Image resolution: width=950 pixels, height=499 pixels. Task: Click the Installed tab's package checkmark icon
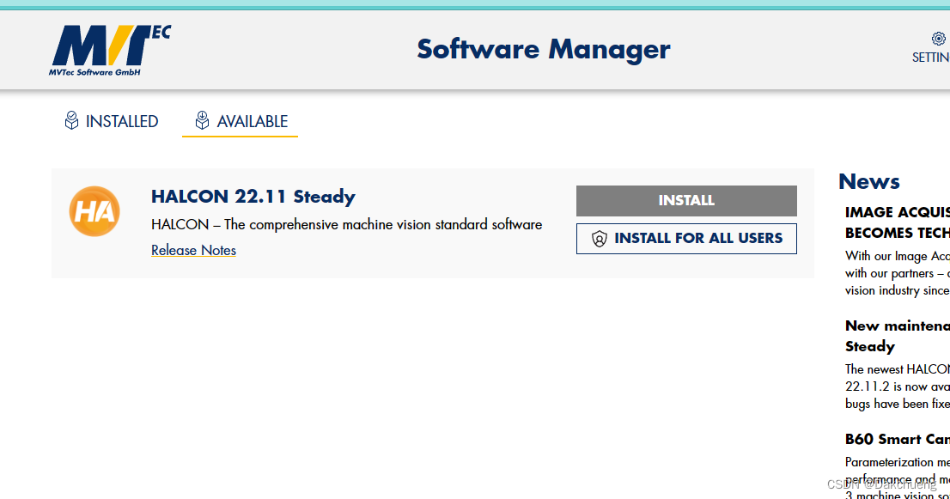click(71, 120)
